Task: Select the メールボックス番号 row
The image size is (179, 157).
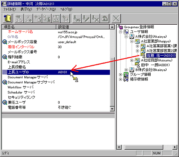Action: (x=56, y=52)
